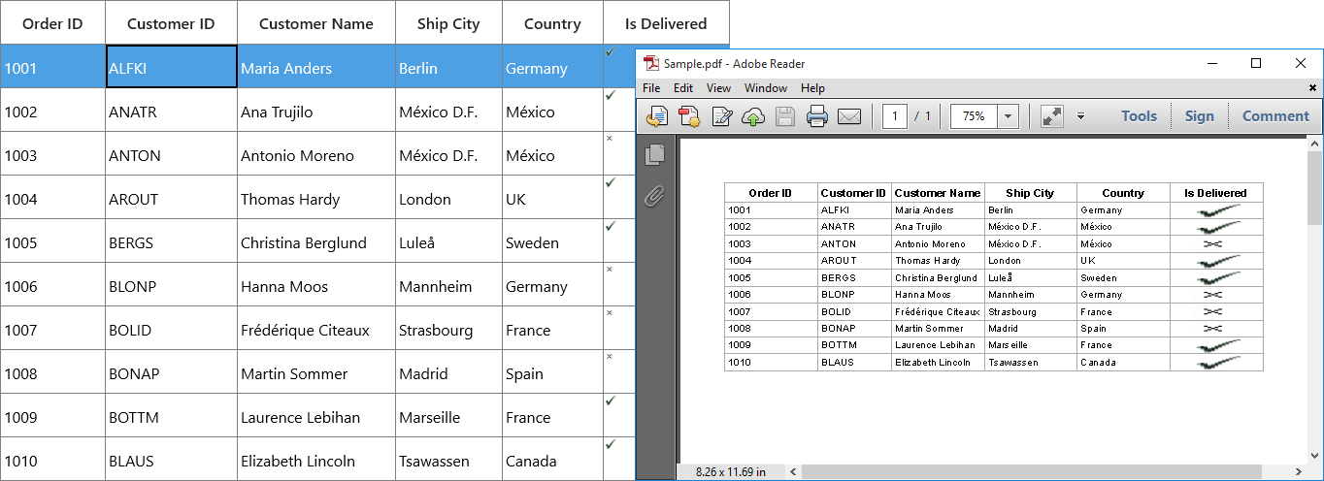Close the document with the menu bar X
1324x481 pixels.
click(1312, 88)
